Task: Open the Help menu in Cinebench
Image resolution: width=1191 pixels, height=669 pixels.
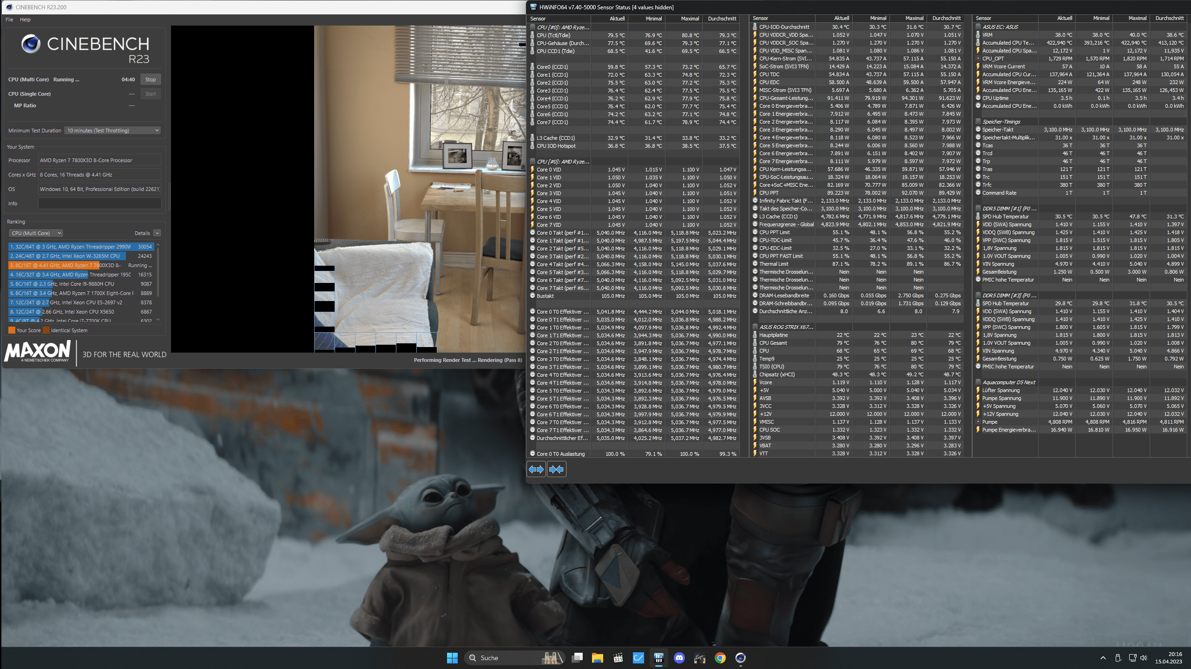Action: [x=25, y=20]
